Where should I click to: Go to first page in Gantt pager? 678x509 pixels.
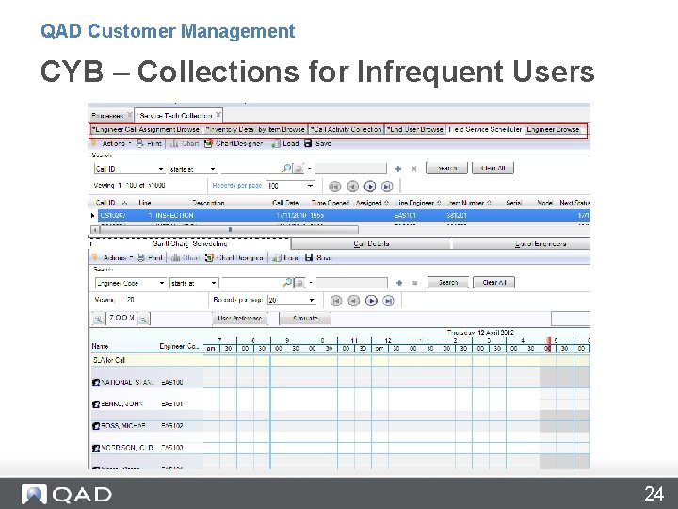coord(336,301)
